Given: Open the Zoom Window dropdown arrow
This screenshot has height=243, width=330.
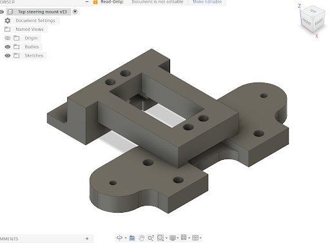Looking at the screenshot, I should [x=166, y=238].
